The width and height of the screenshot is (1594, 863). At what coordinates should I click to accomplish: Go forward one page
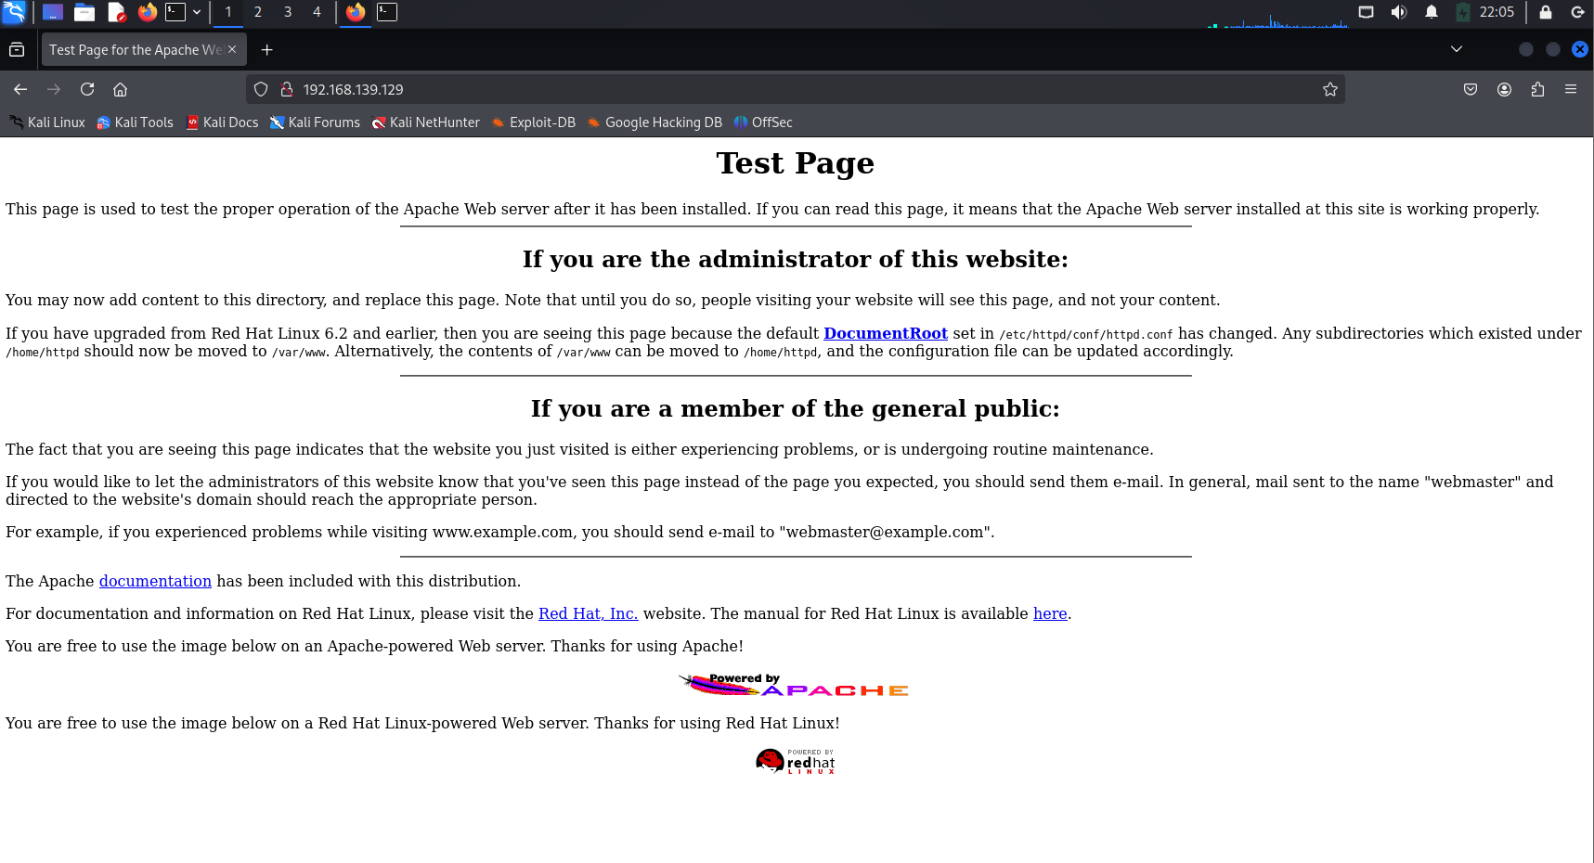pos(54,89)
